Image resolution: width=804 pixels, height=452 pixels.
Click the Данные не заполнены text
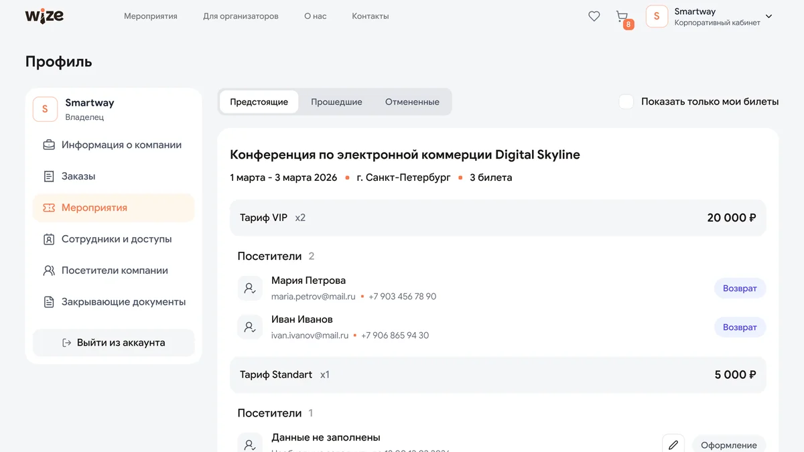tap(326, 437)
